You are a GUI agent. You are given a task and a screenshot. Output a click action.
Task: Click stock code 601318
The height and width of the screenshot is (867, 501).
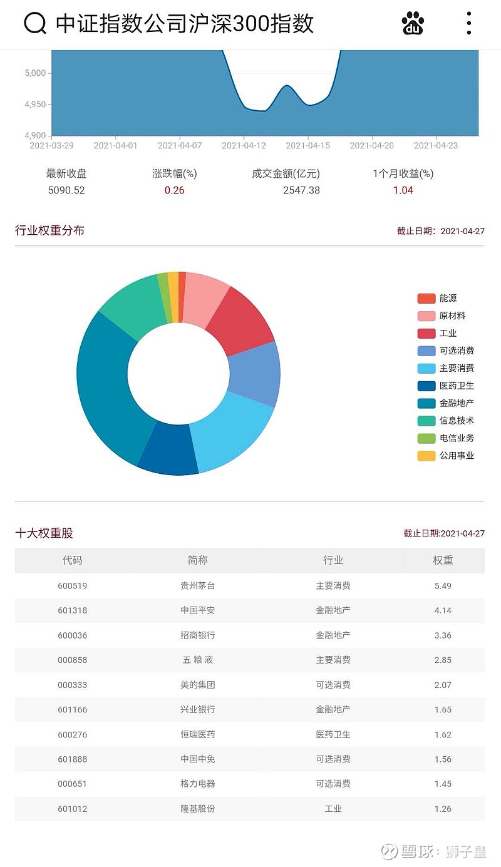[x=72, y=610]
